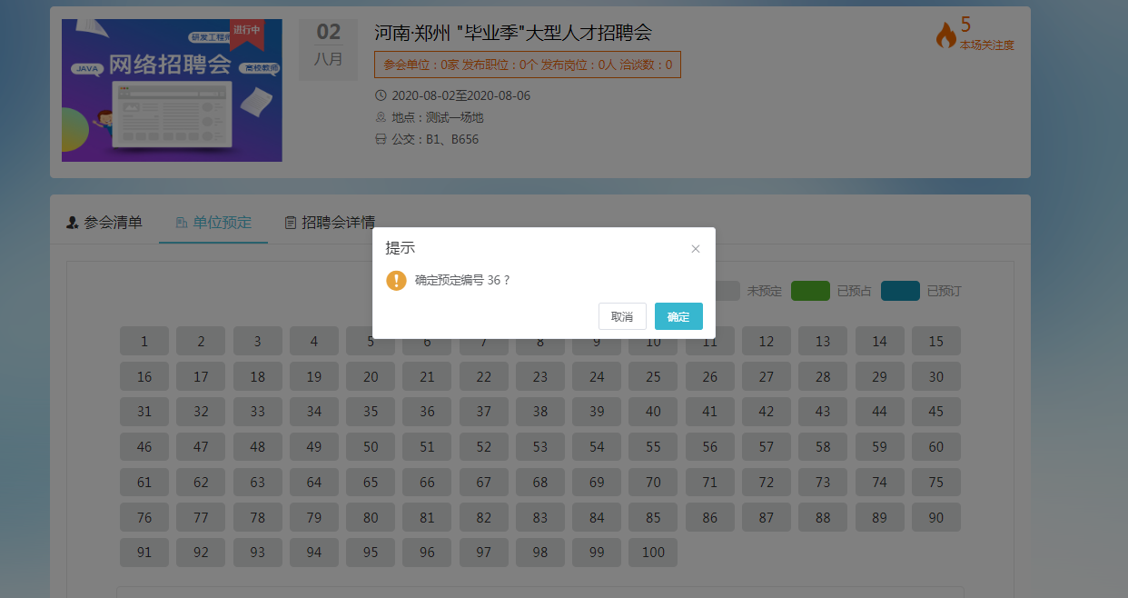The image size is (1128, 598).
Task: Click the blue 已预订 legend swatch
Action: pos(900,291)
